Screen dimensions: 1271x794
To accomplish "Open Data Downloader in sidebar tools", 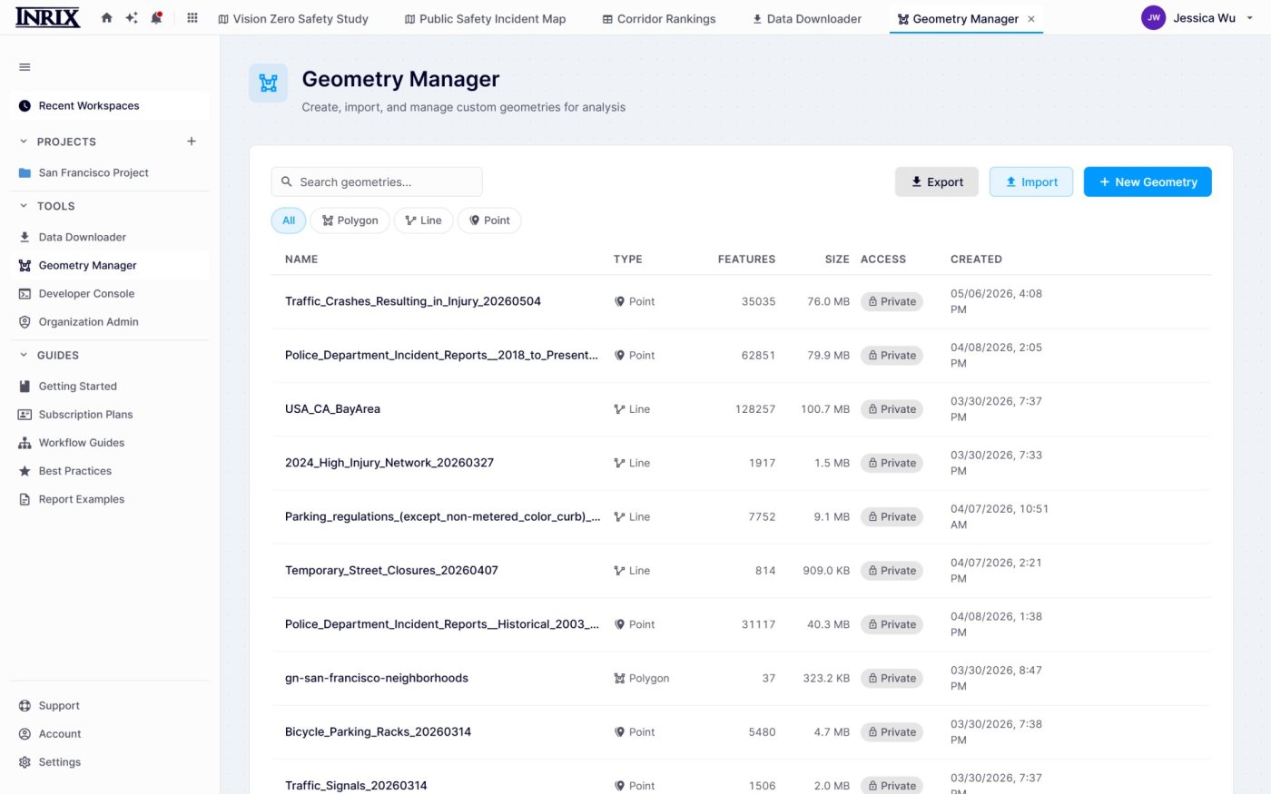I will [110, 237].
